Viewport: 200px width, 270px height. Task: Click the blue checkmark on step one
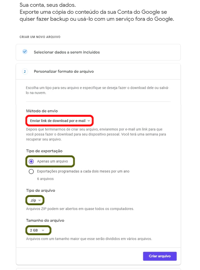click(x=25, y=52)
